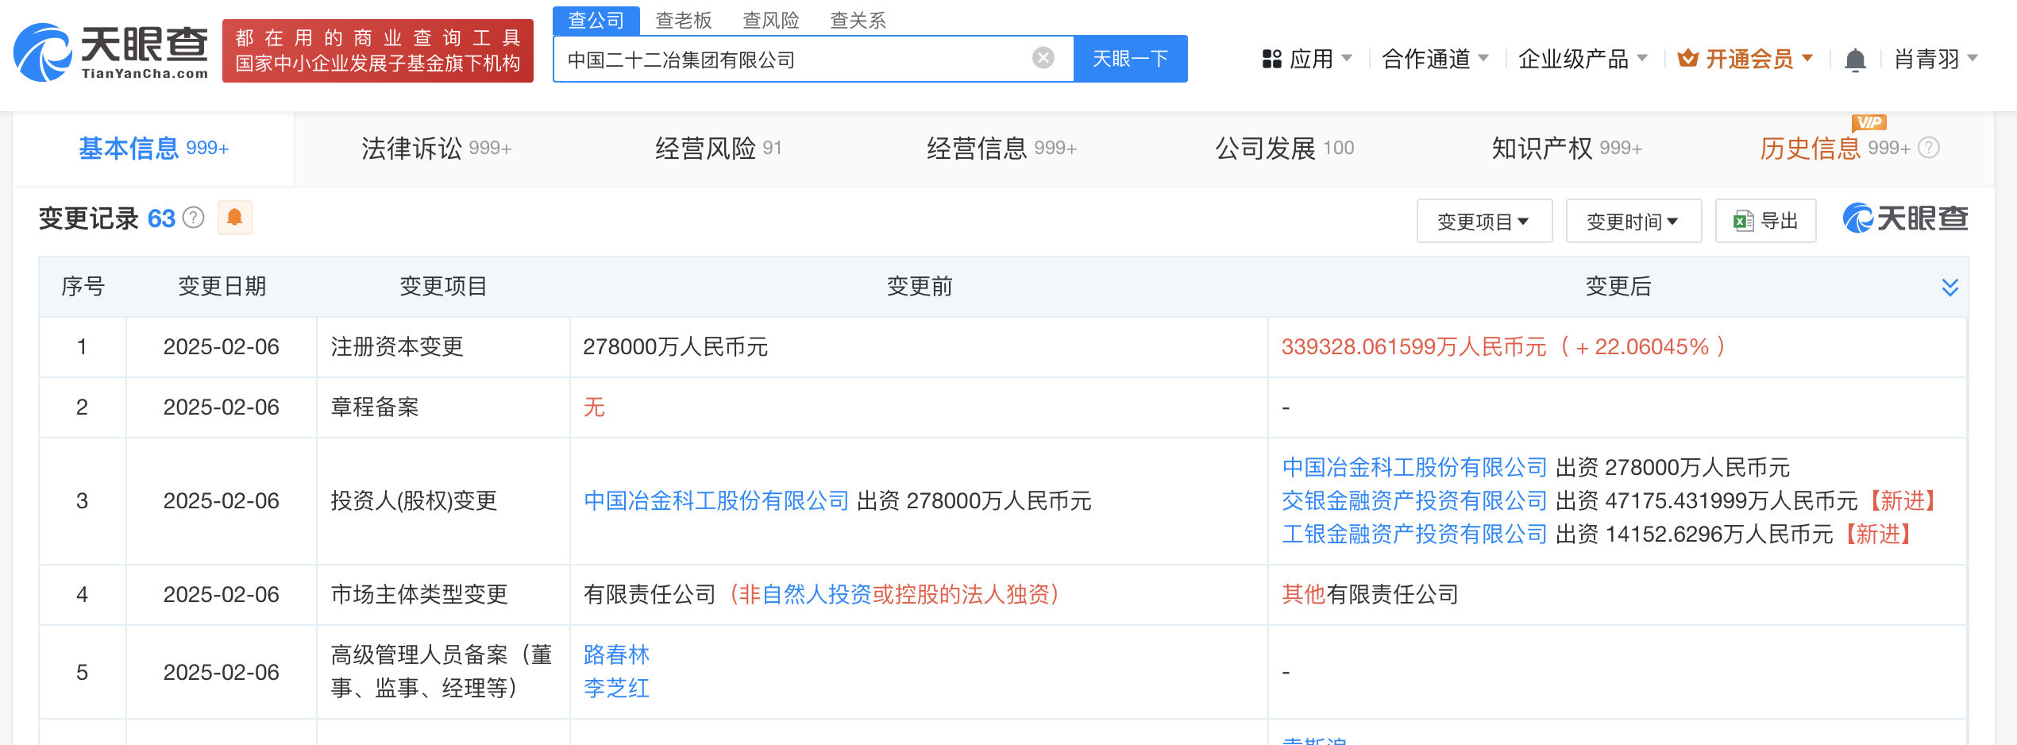Click the VIP badge above 历史信息
This screenshot has height=745, width=2017.
click(1868, 121)
